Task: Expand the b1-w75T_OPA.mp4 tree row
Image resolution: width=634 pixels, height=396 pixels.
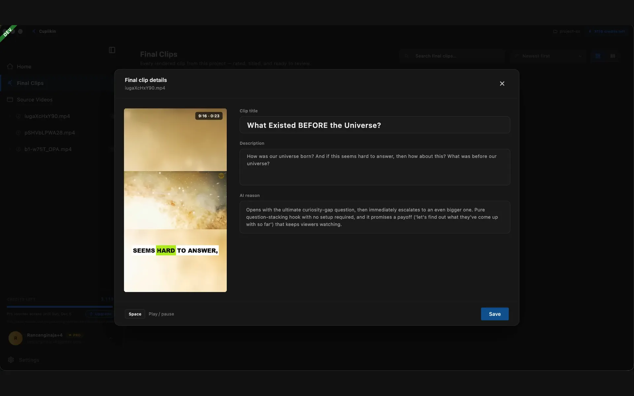Action: pyautogui.click(x=10, y=149)
